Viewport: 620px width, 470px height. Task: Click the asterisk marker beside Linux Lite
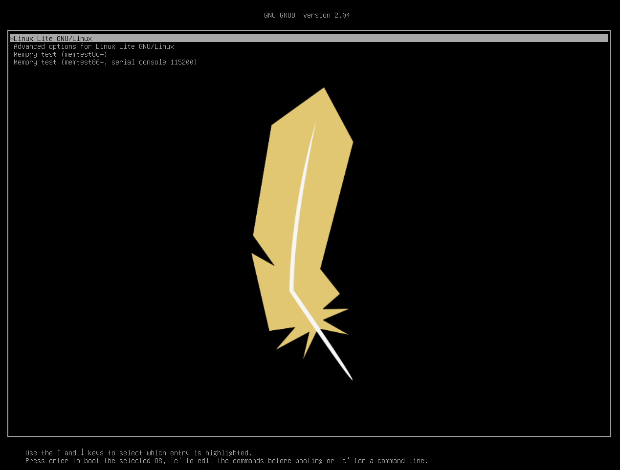(x=12, y=39)
